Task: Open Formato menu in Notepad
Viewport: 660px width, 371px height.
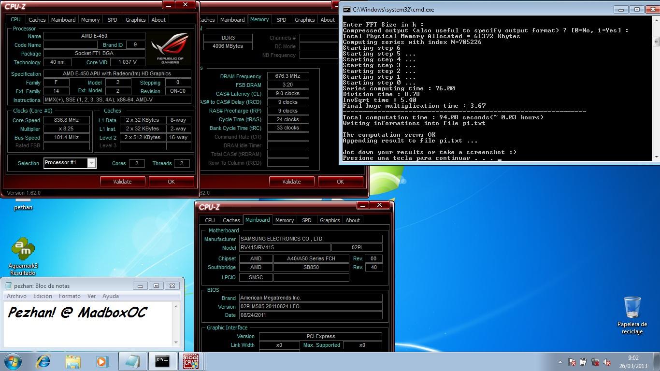Action: click(70, 296)
